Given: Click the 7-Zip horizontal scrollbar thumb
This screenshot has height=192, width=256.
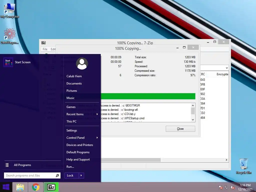Looking at the screenshot, I should tap(130, 160).
